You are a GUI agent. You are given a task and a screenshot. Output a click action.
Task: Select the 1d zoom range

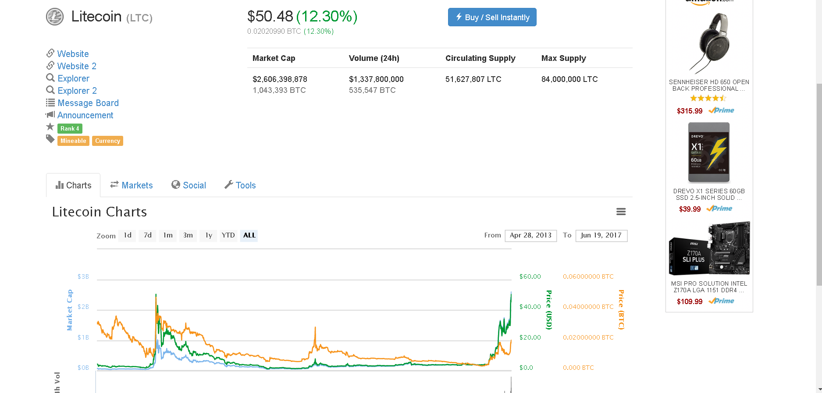[128, 236]
